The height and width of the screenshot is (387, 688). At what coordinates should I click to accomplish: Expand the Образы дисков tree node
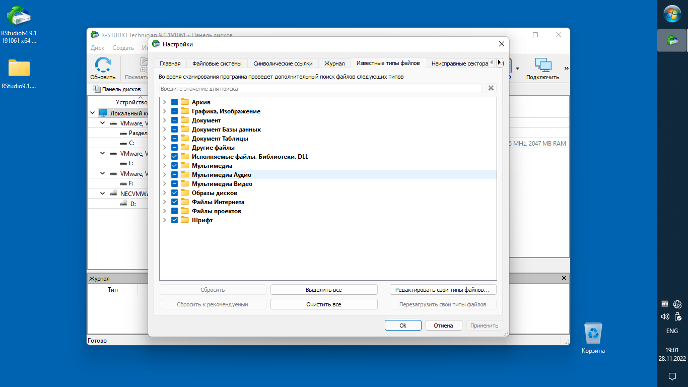164,193
